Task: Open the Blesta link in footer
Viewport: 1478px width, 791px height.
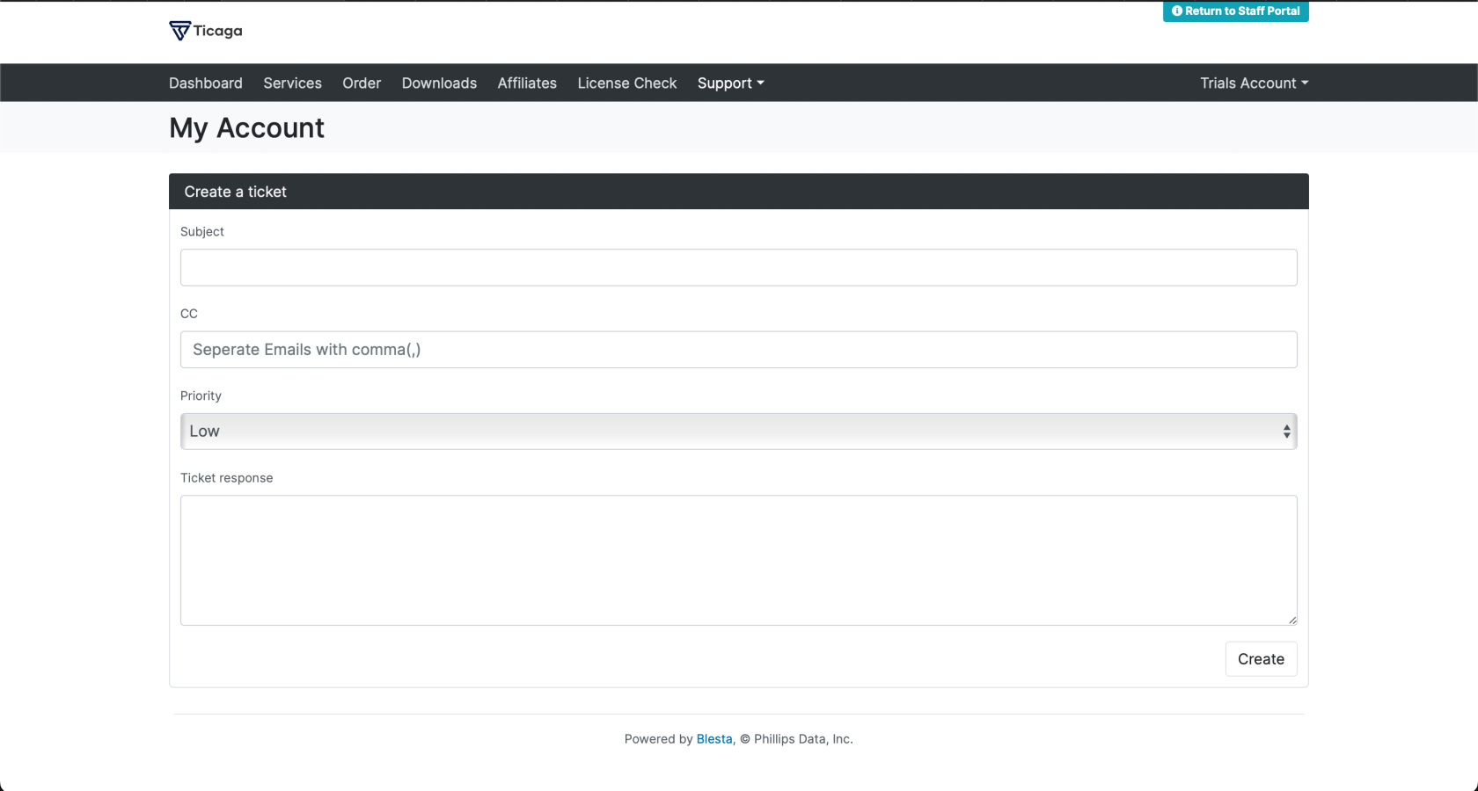Action: [x=714, y=739]
